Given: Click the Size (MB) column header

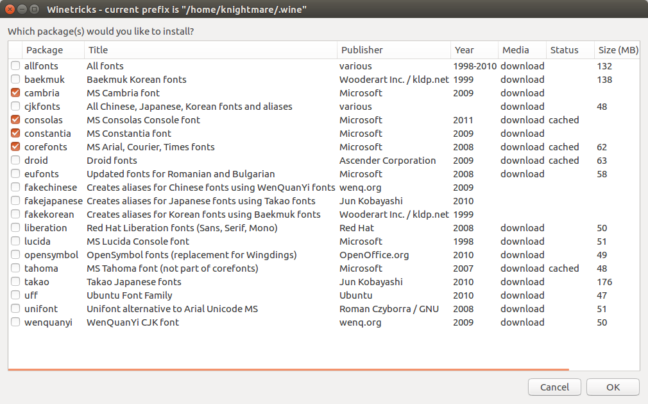Looking at the screenshot, I should pyautogui.click(x=617, y=50).
